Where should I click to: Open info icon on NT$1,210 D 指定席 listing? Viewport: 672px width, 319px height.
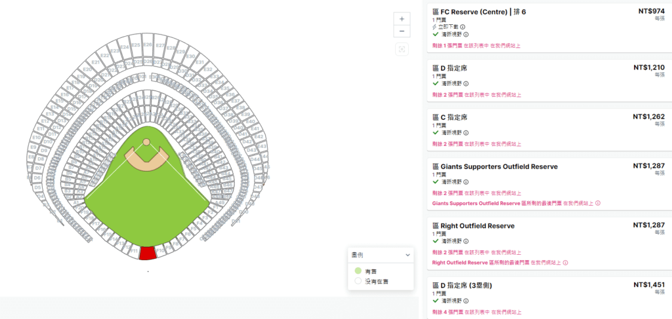click(466, 84)
